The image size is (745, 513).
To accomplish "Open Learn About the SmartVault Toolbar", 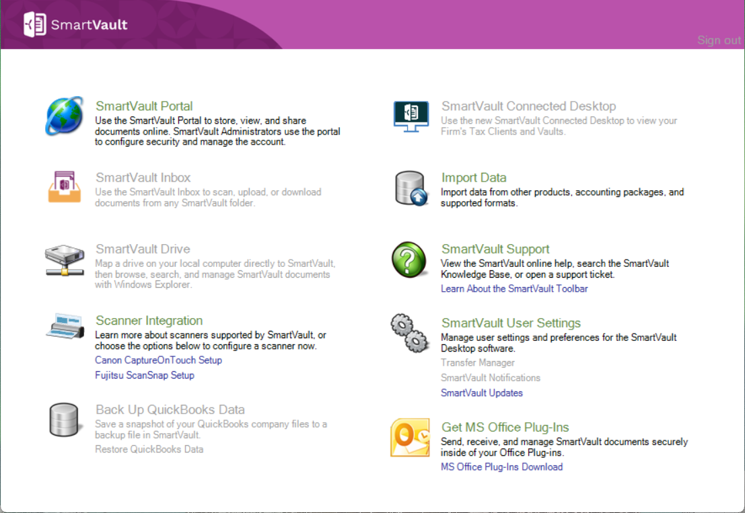I will click(x=514, y=289).
